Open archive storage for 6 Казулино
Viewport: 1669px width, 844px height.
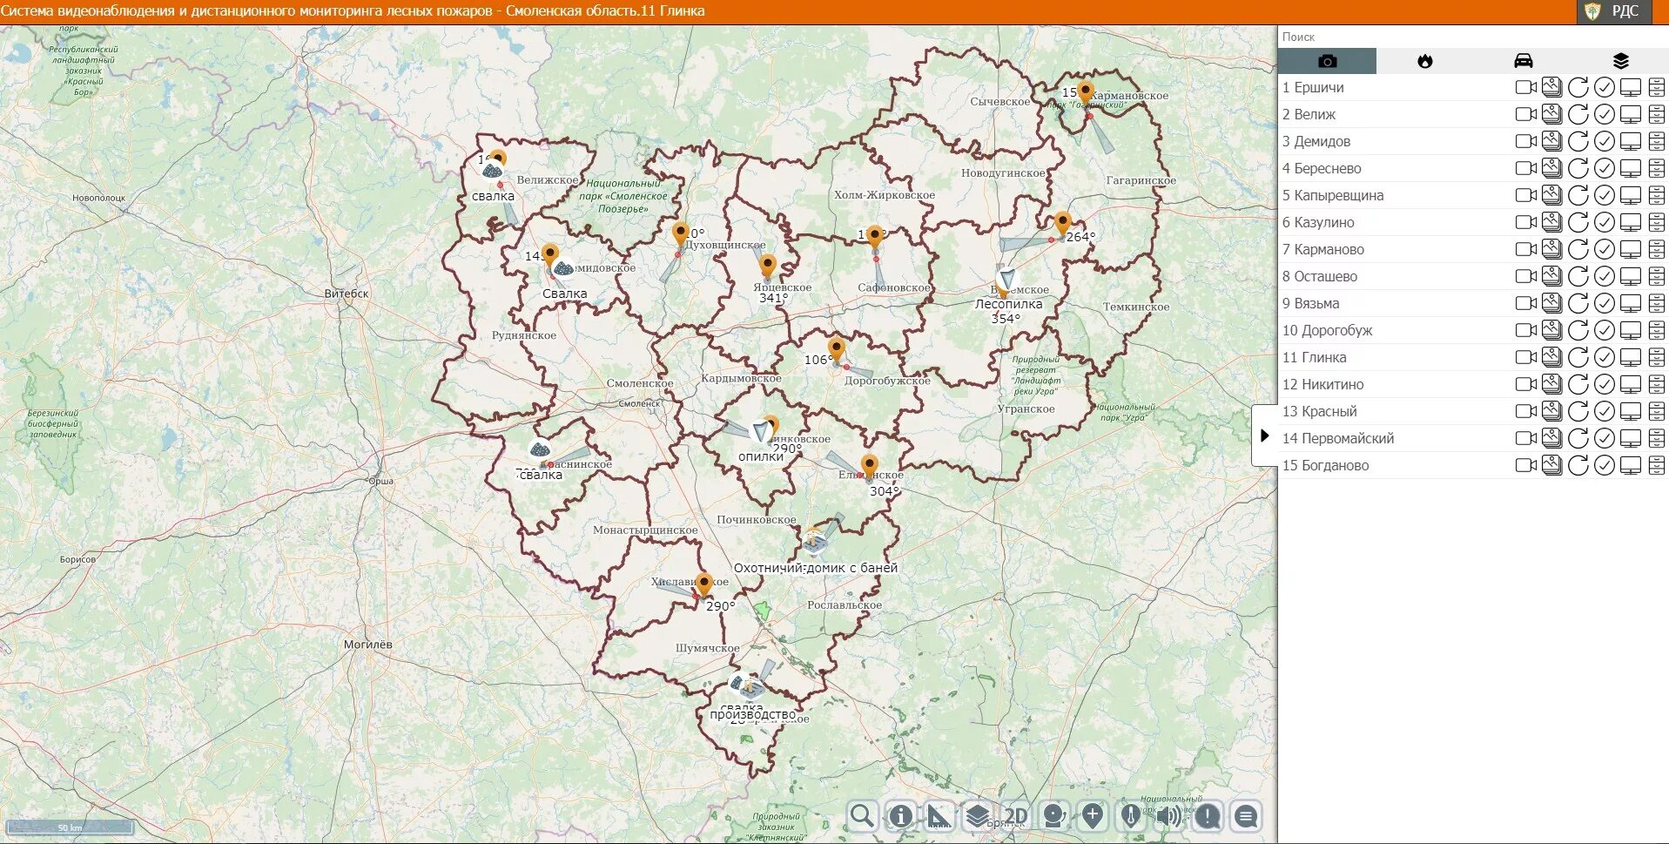(x=1656, y=222)
